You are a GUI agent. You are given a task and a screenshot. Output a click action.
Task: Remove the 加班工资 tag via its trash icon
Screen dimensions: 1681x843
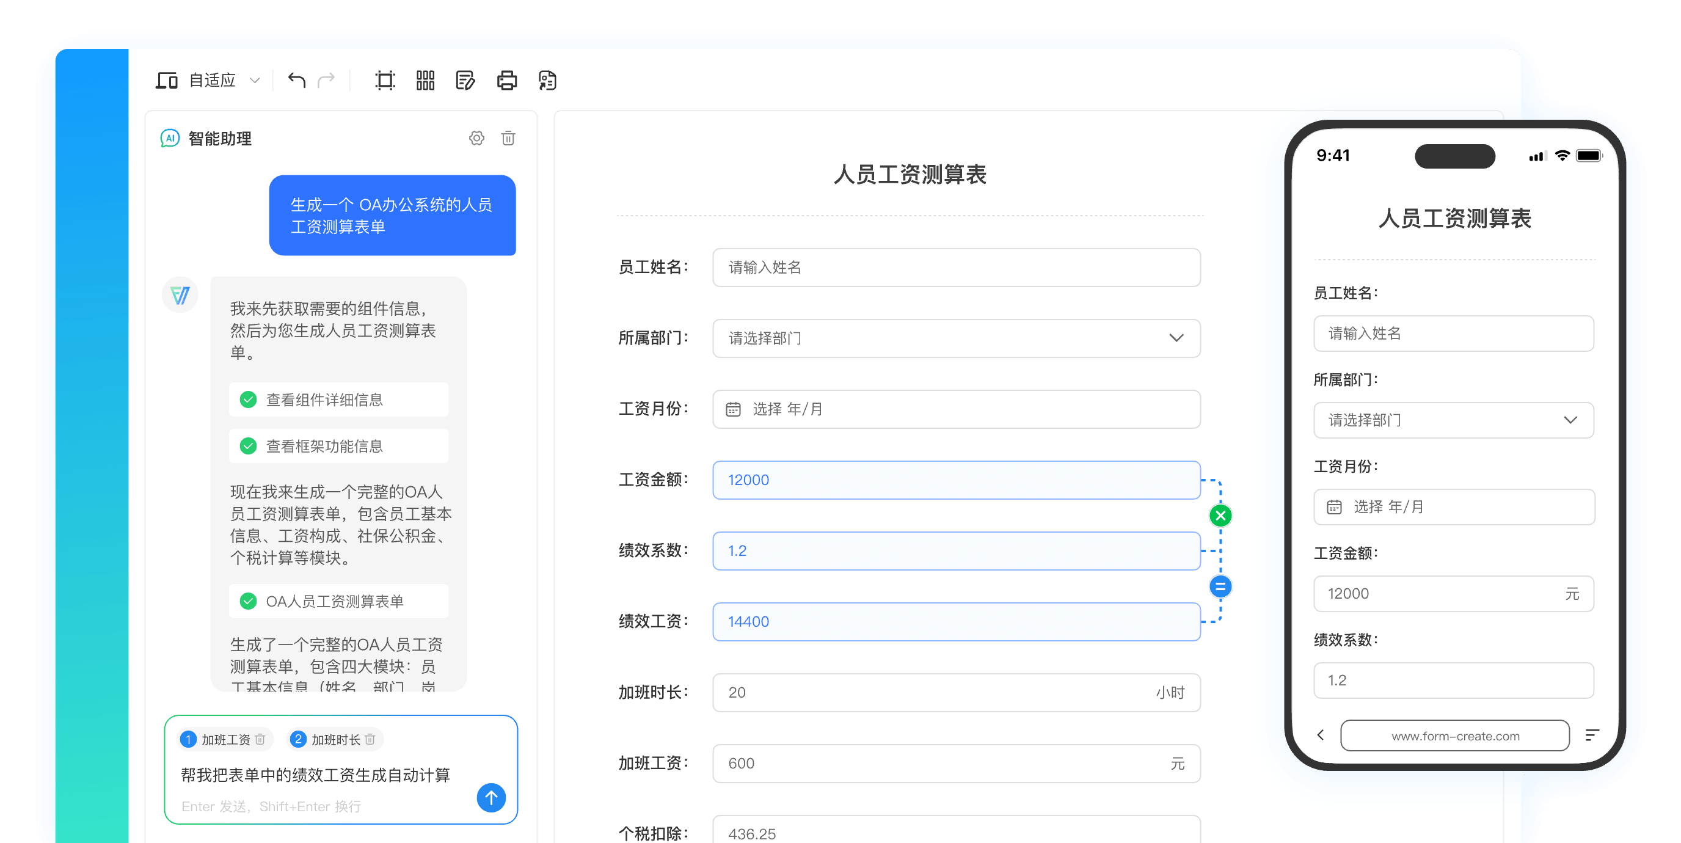(260, 739)
